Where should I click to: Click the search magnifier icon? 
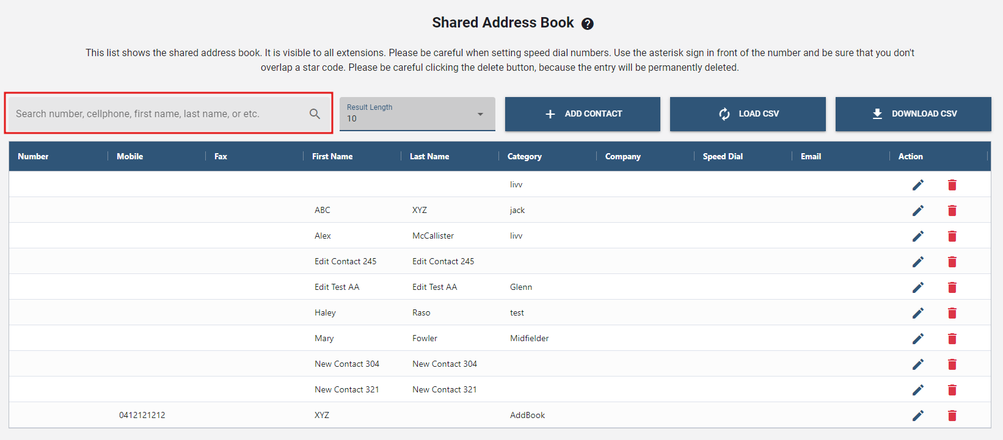315,114
